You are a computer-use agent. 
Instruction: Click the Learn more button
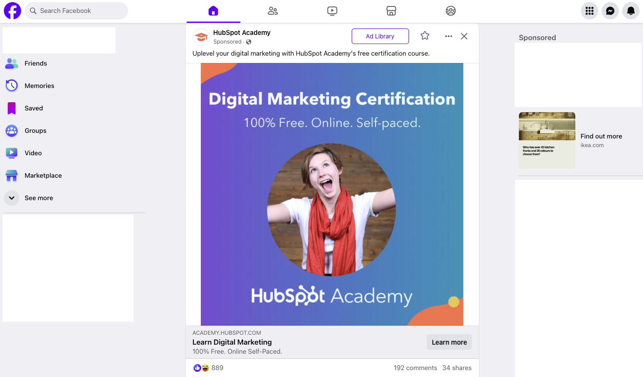(x=449, y=342)
